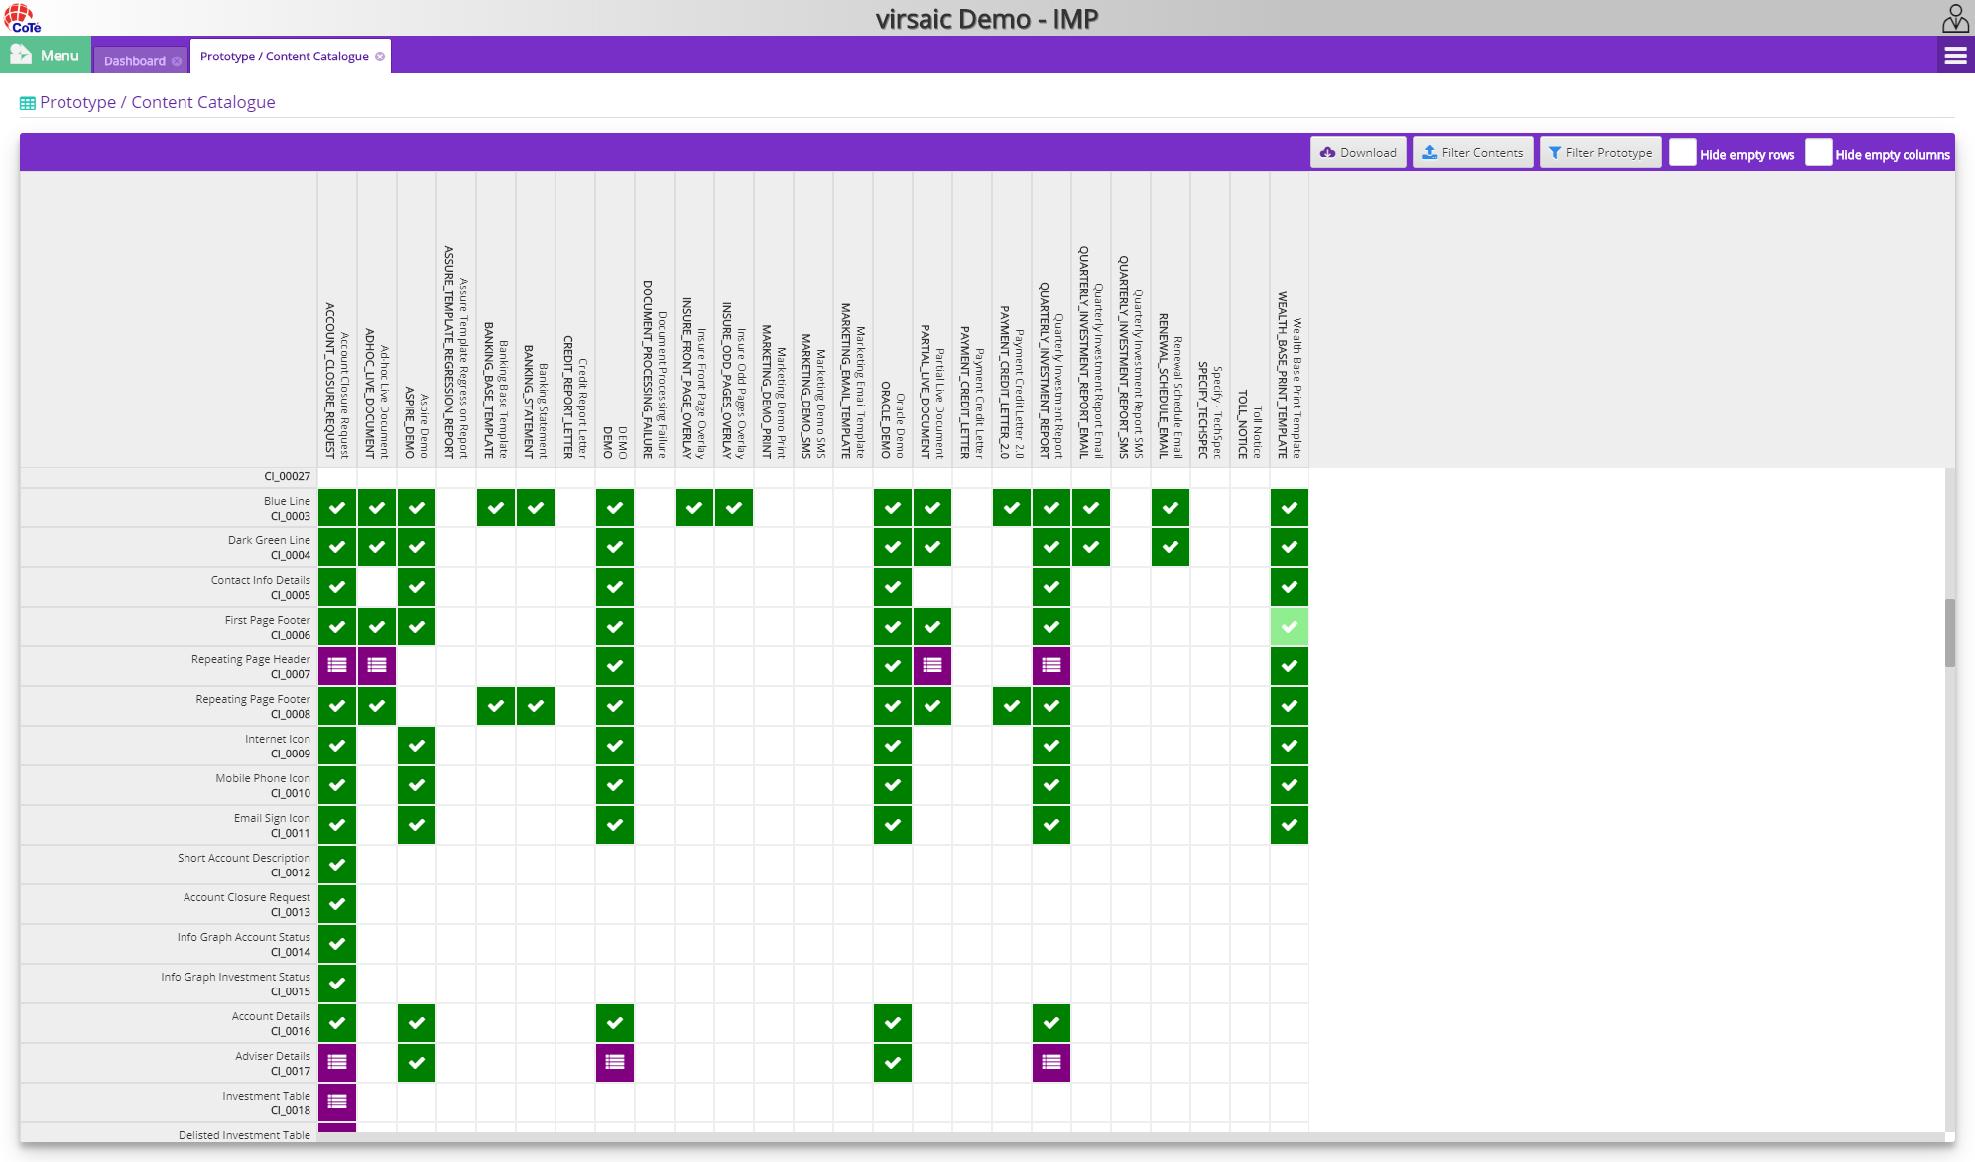Image resolution: width=1975 pixels, height=1162 pixels.
Task: Click purple list icon for Adviser Details CI_0017
Action: click(337, 1063)
